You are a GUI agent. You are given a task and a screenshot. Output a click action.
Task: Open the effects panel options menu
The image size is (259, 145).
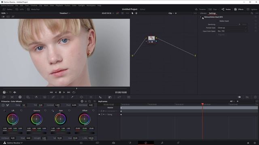click(x=257, y=13)
